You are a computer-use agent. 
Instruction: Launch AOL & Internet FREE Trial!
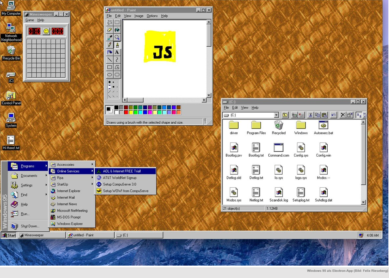tap(126, 171)
